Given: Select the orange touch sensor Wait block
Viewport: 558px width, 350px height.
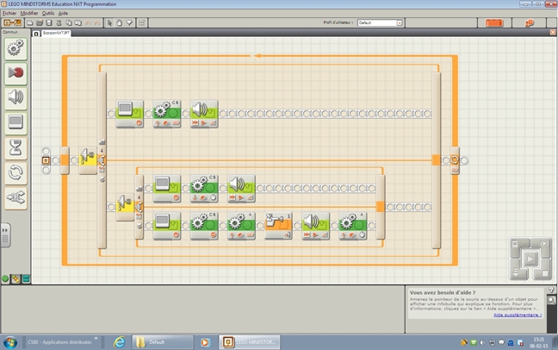Looking at the screenshot, I should point(278,226).
